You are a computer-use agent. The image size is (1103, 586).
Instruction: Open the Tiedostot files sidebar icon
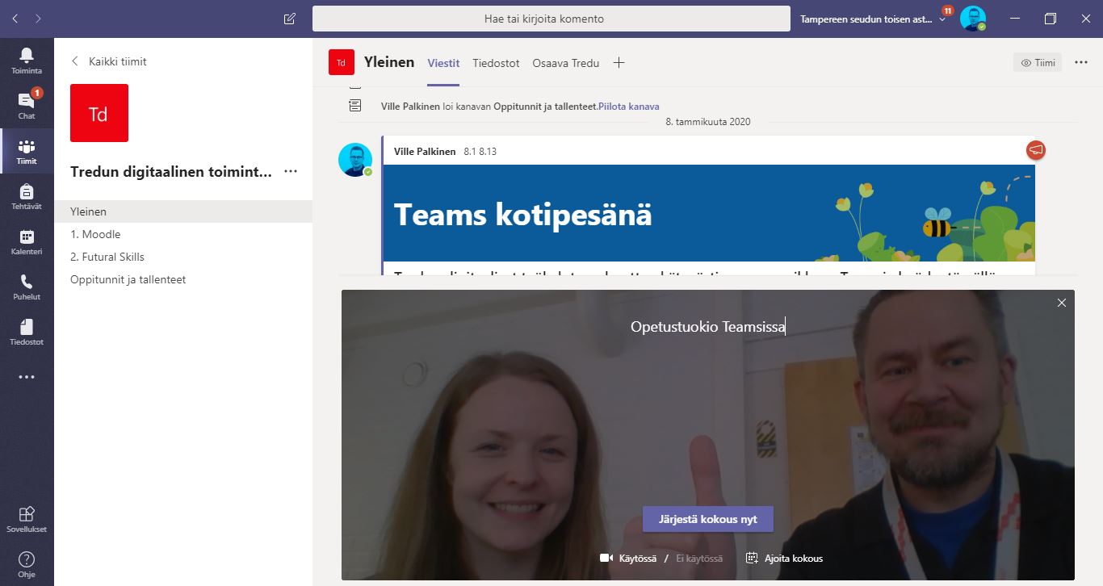[27, 332]
